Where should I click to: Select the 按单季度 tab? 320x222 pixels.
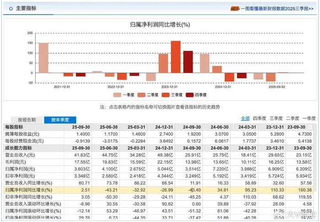coord(60,120)
